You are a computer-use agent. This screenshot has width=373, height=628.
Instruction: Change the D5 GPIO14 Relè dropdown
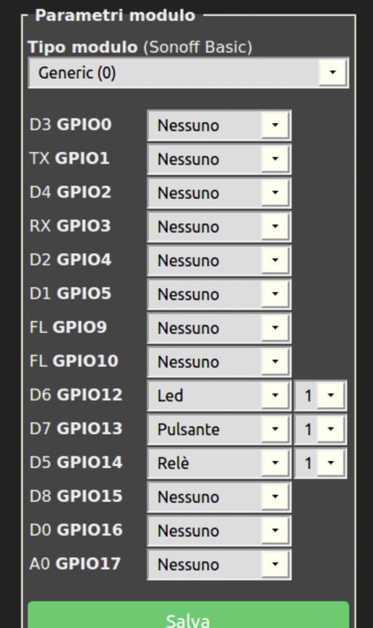point(219,463)
